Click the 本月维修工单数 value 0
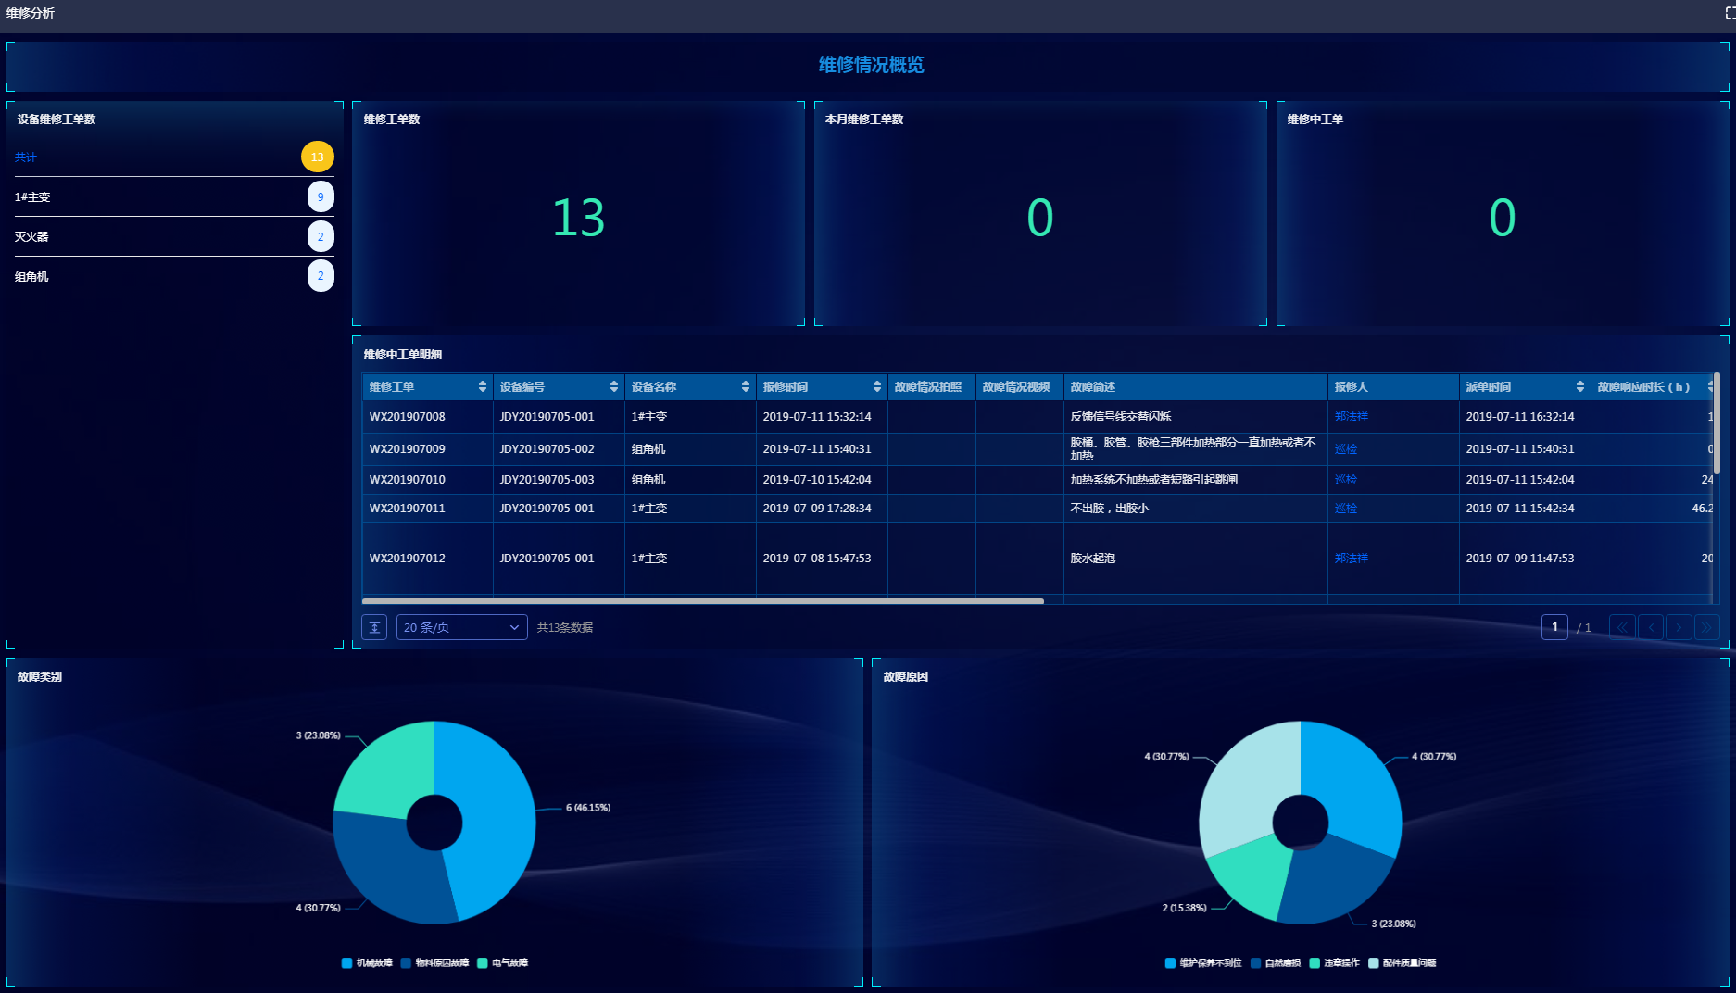The image size is (1736, 993). click(1040, 218)
